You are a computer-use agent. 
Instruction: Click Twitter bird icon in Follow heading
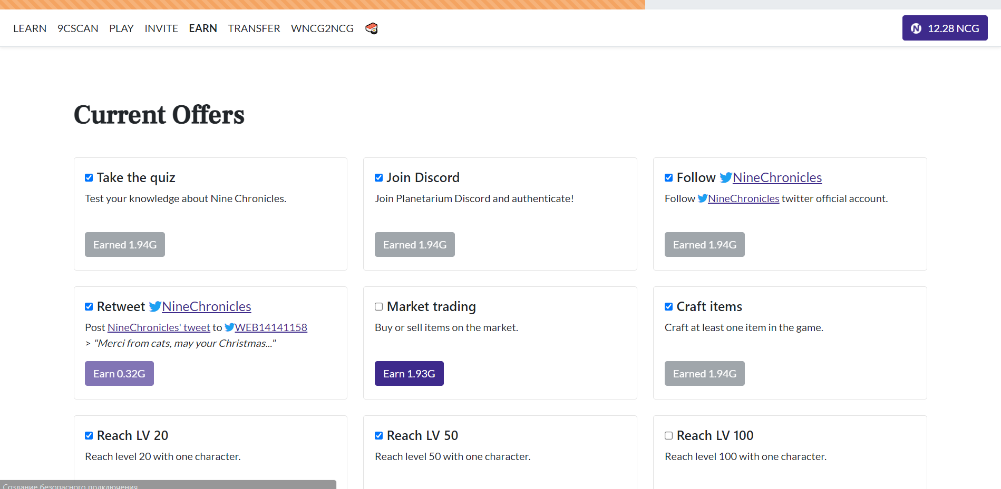pos(726,178)
